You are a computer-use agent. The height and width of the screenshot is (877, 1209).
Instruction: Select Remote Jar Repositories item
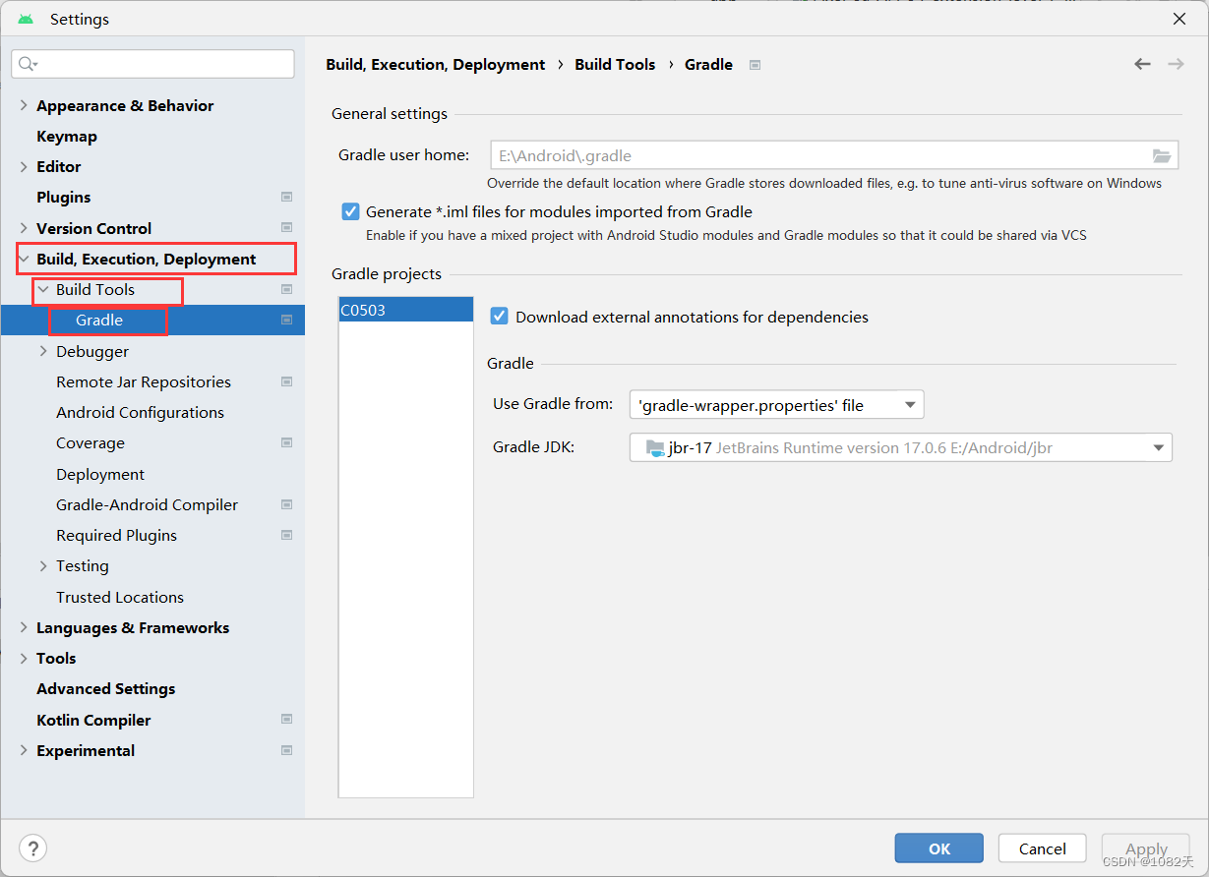click(x=144, y=381)
